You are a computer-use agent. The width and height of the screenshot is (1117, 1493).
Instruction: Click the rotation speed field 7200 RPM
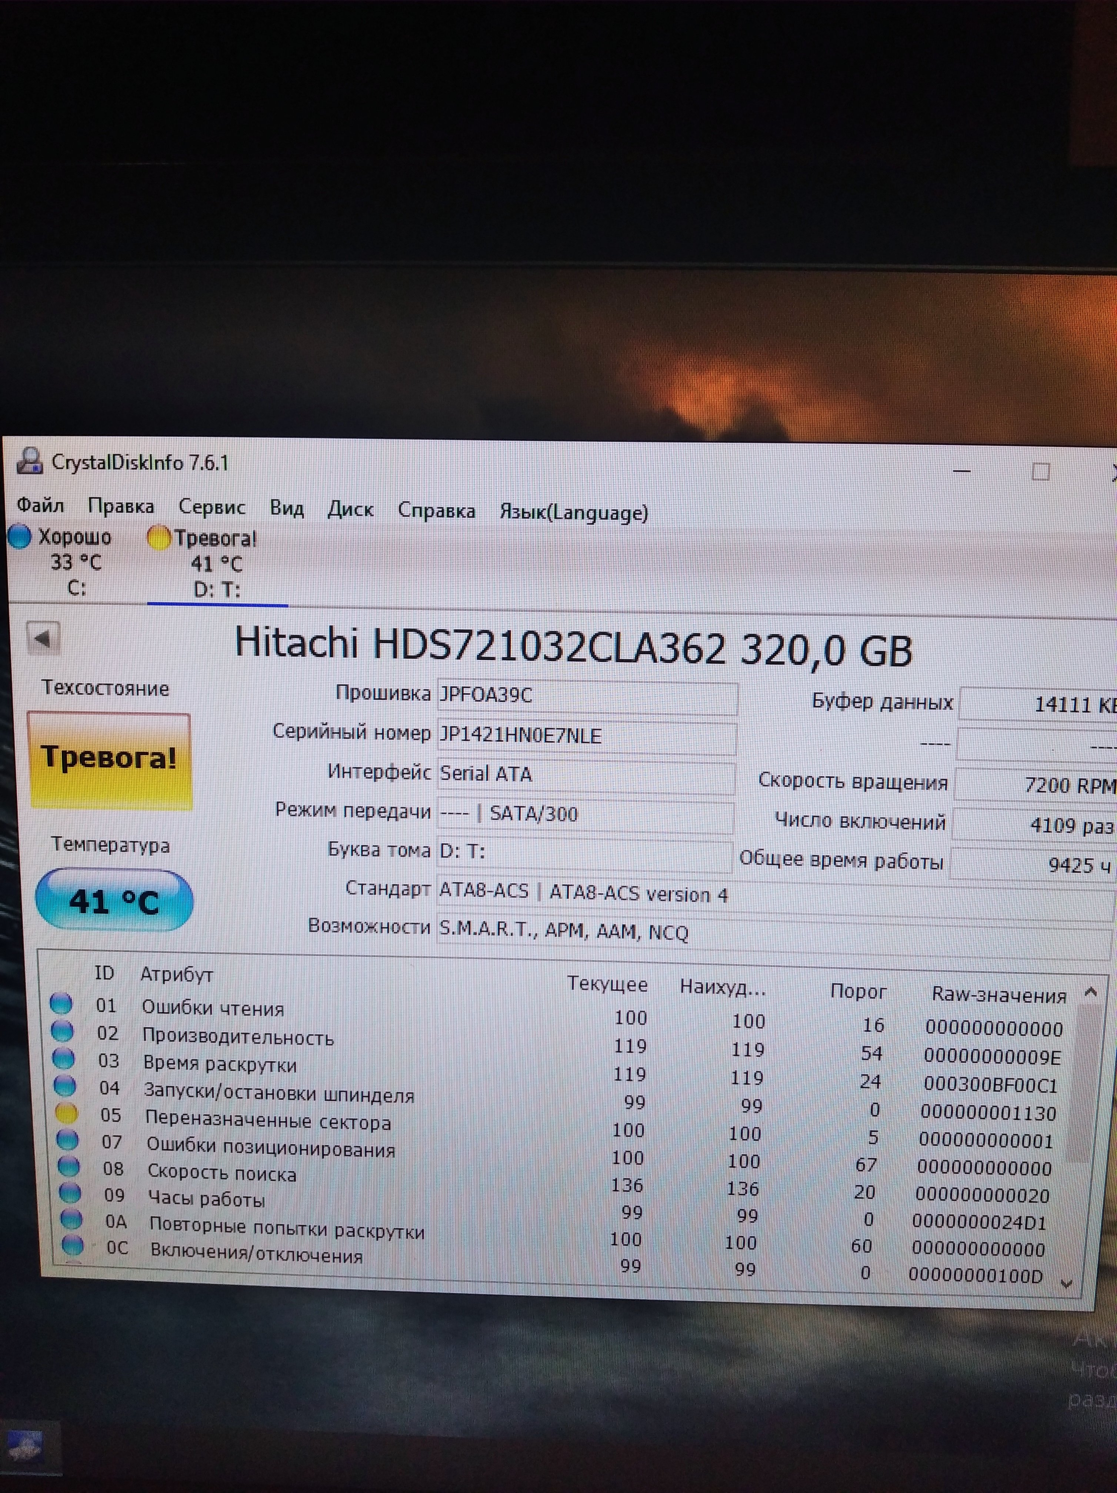[x=1035, y=785]
